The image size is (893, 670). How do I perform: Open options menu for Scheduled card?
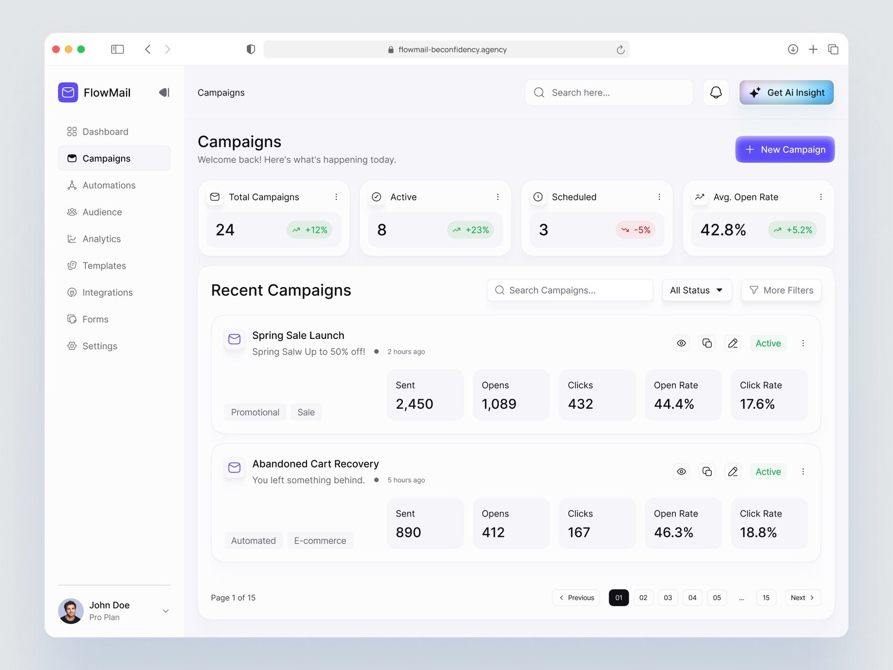click(x=659, y=197)
